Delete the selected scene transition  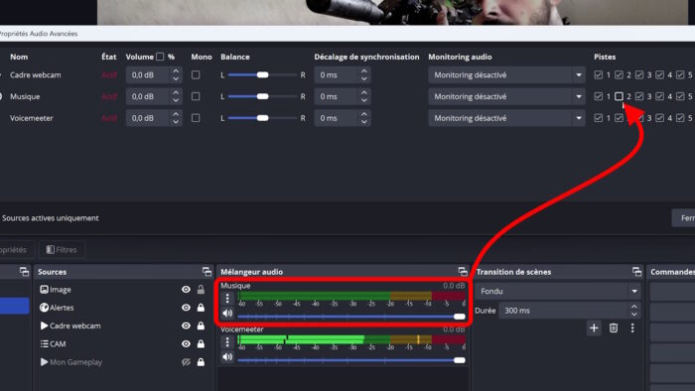(614, 328)
